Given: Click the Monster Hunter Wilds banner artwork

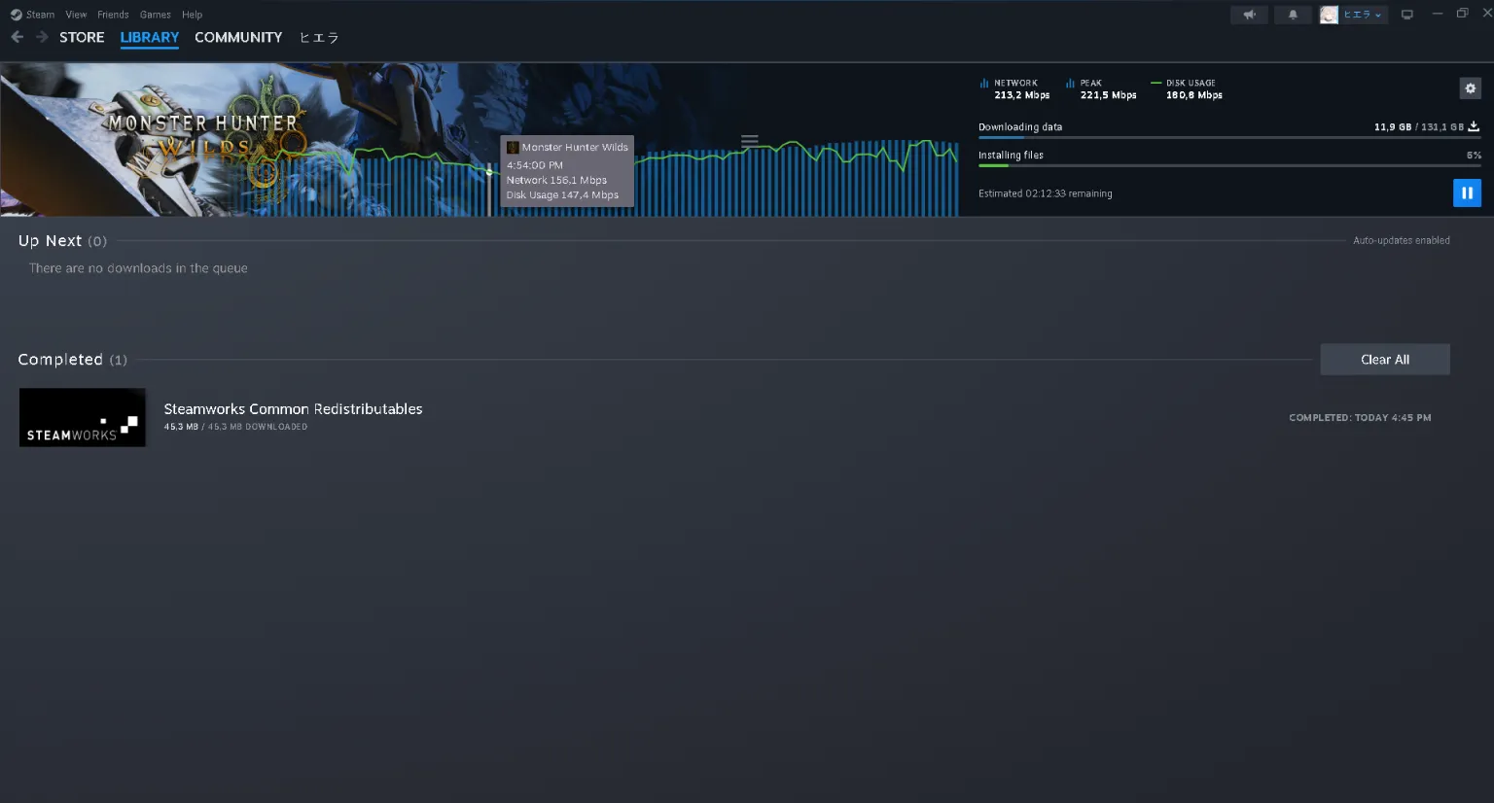Looking at the screenshot, I should point(195,140).
